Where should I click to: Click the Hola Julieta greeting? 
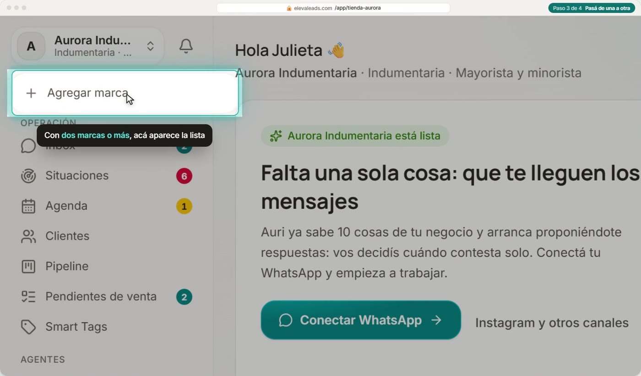pyautogui.click(x=290, y=50)
